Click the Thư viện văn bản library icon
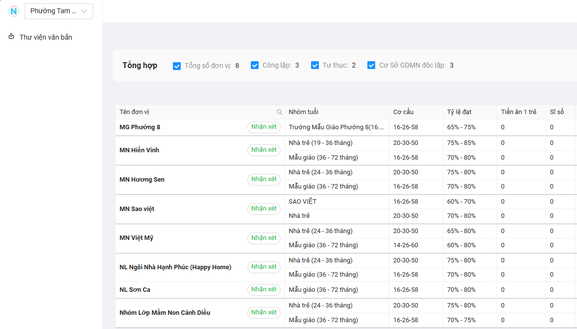Image resolution: width=577 pixels, height=329 pixels. click(x=11, y=37)
